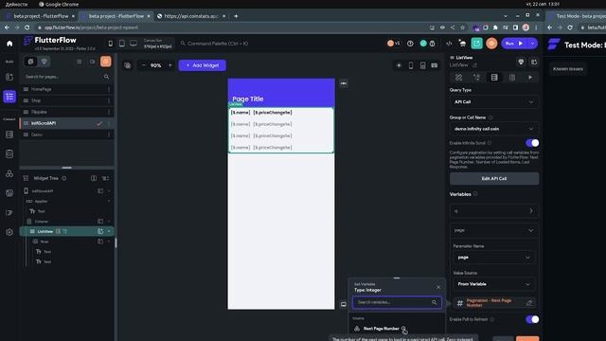The image size is (606, 341).
Task: Expand the first variable row chevron
Action: click(531, 210)
